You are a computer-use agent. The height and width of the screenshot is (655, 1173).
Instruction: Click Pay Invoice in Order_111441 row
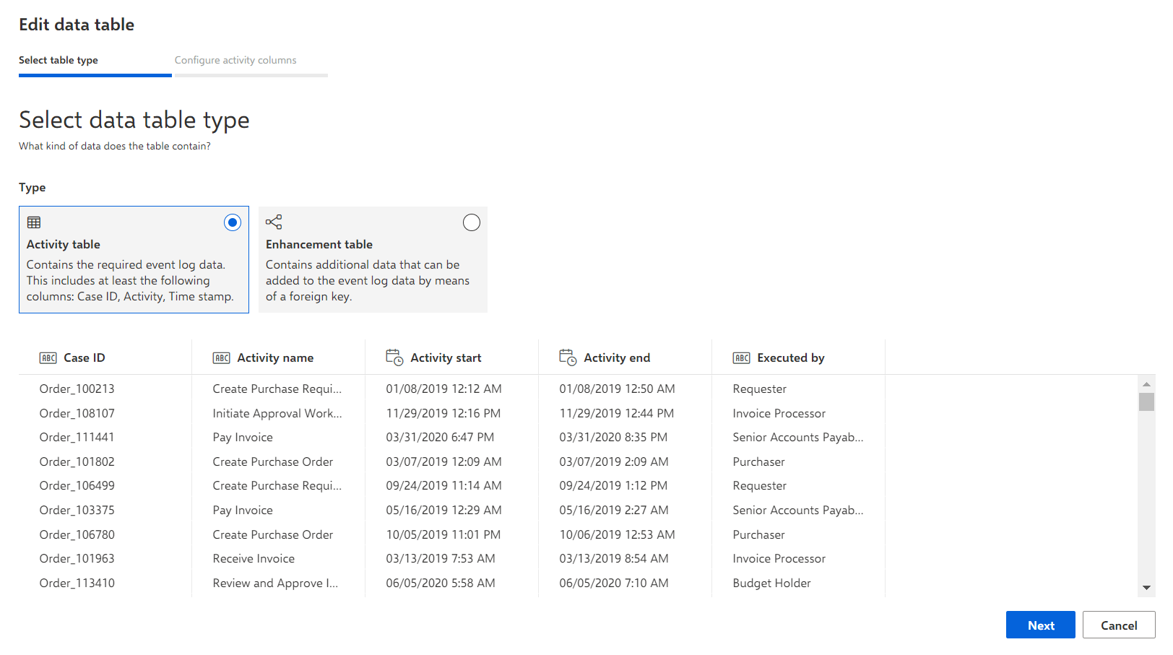point(243,438)
